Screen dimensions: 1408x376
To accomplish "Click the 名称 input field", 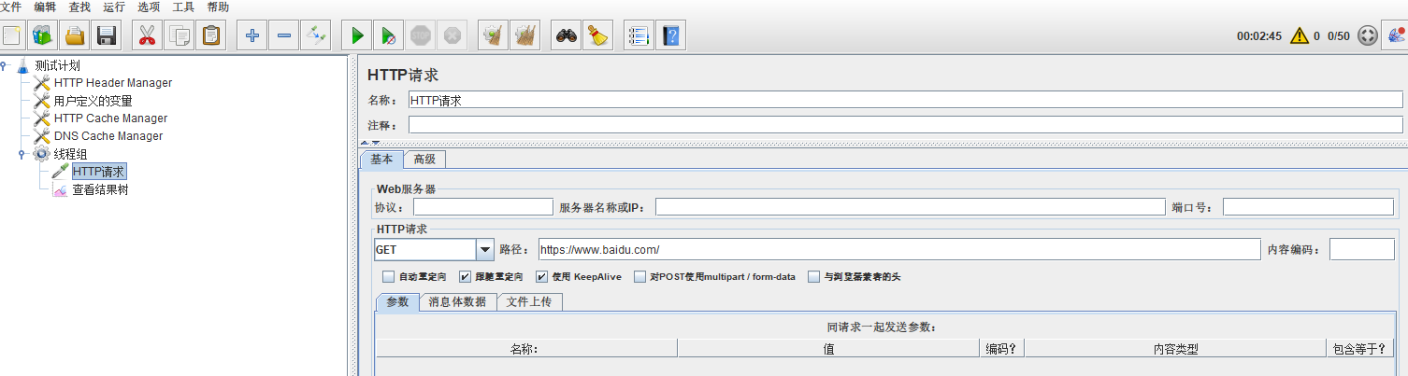I will pos(905,100).
